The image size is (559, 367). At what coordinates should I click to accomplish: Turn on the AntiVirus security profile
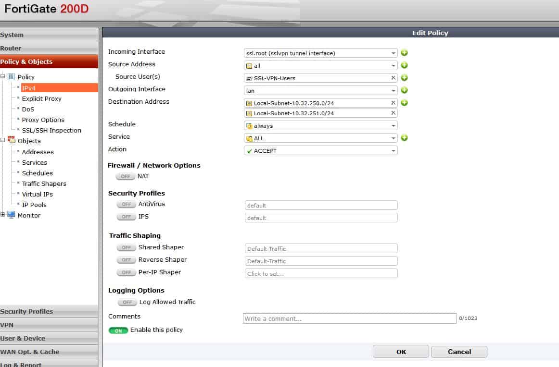pyautogui.click(x=126, y=204)
